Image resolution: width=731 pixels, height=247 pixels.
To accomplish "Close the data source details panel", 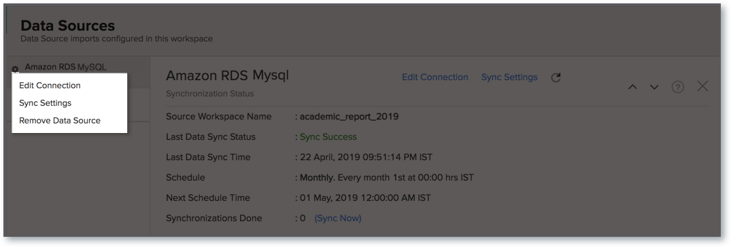I will 702,86.
